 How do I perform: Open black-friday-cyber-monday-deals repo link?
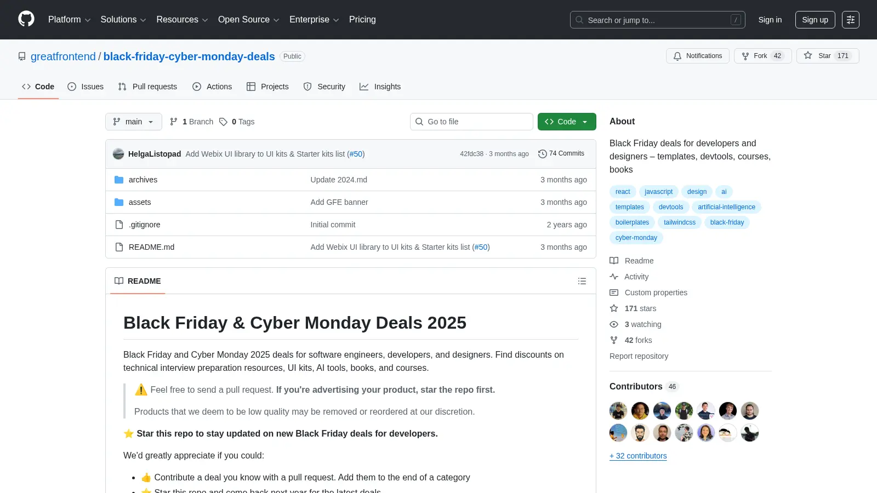pos(189,56)
